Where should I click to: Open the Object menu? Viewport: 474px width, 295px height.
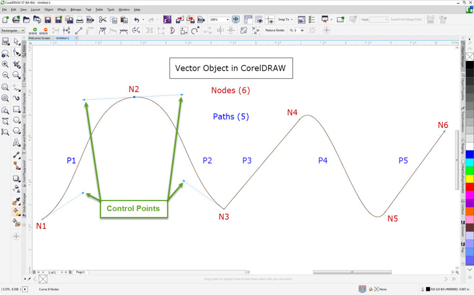pyautogui.click(x=49, y=10)
